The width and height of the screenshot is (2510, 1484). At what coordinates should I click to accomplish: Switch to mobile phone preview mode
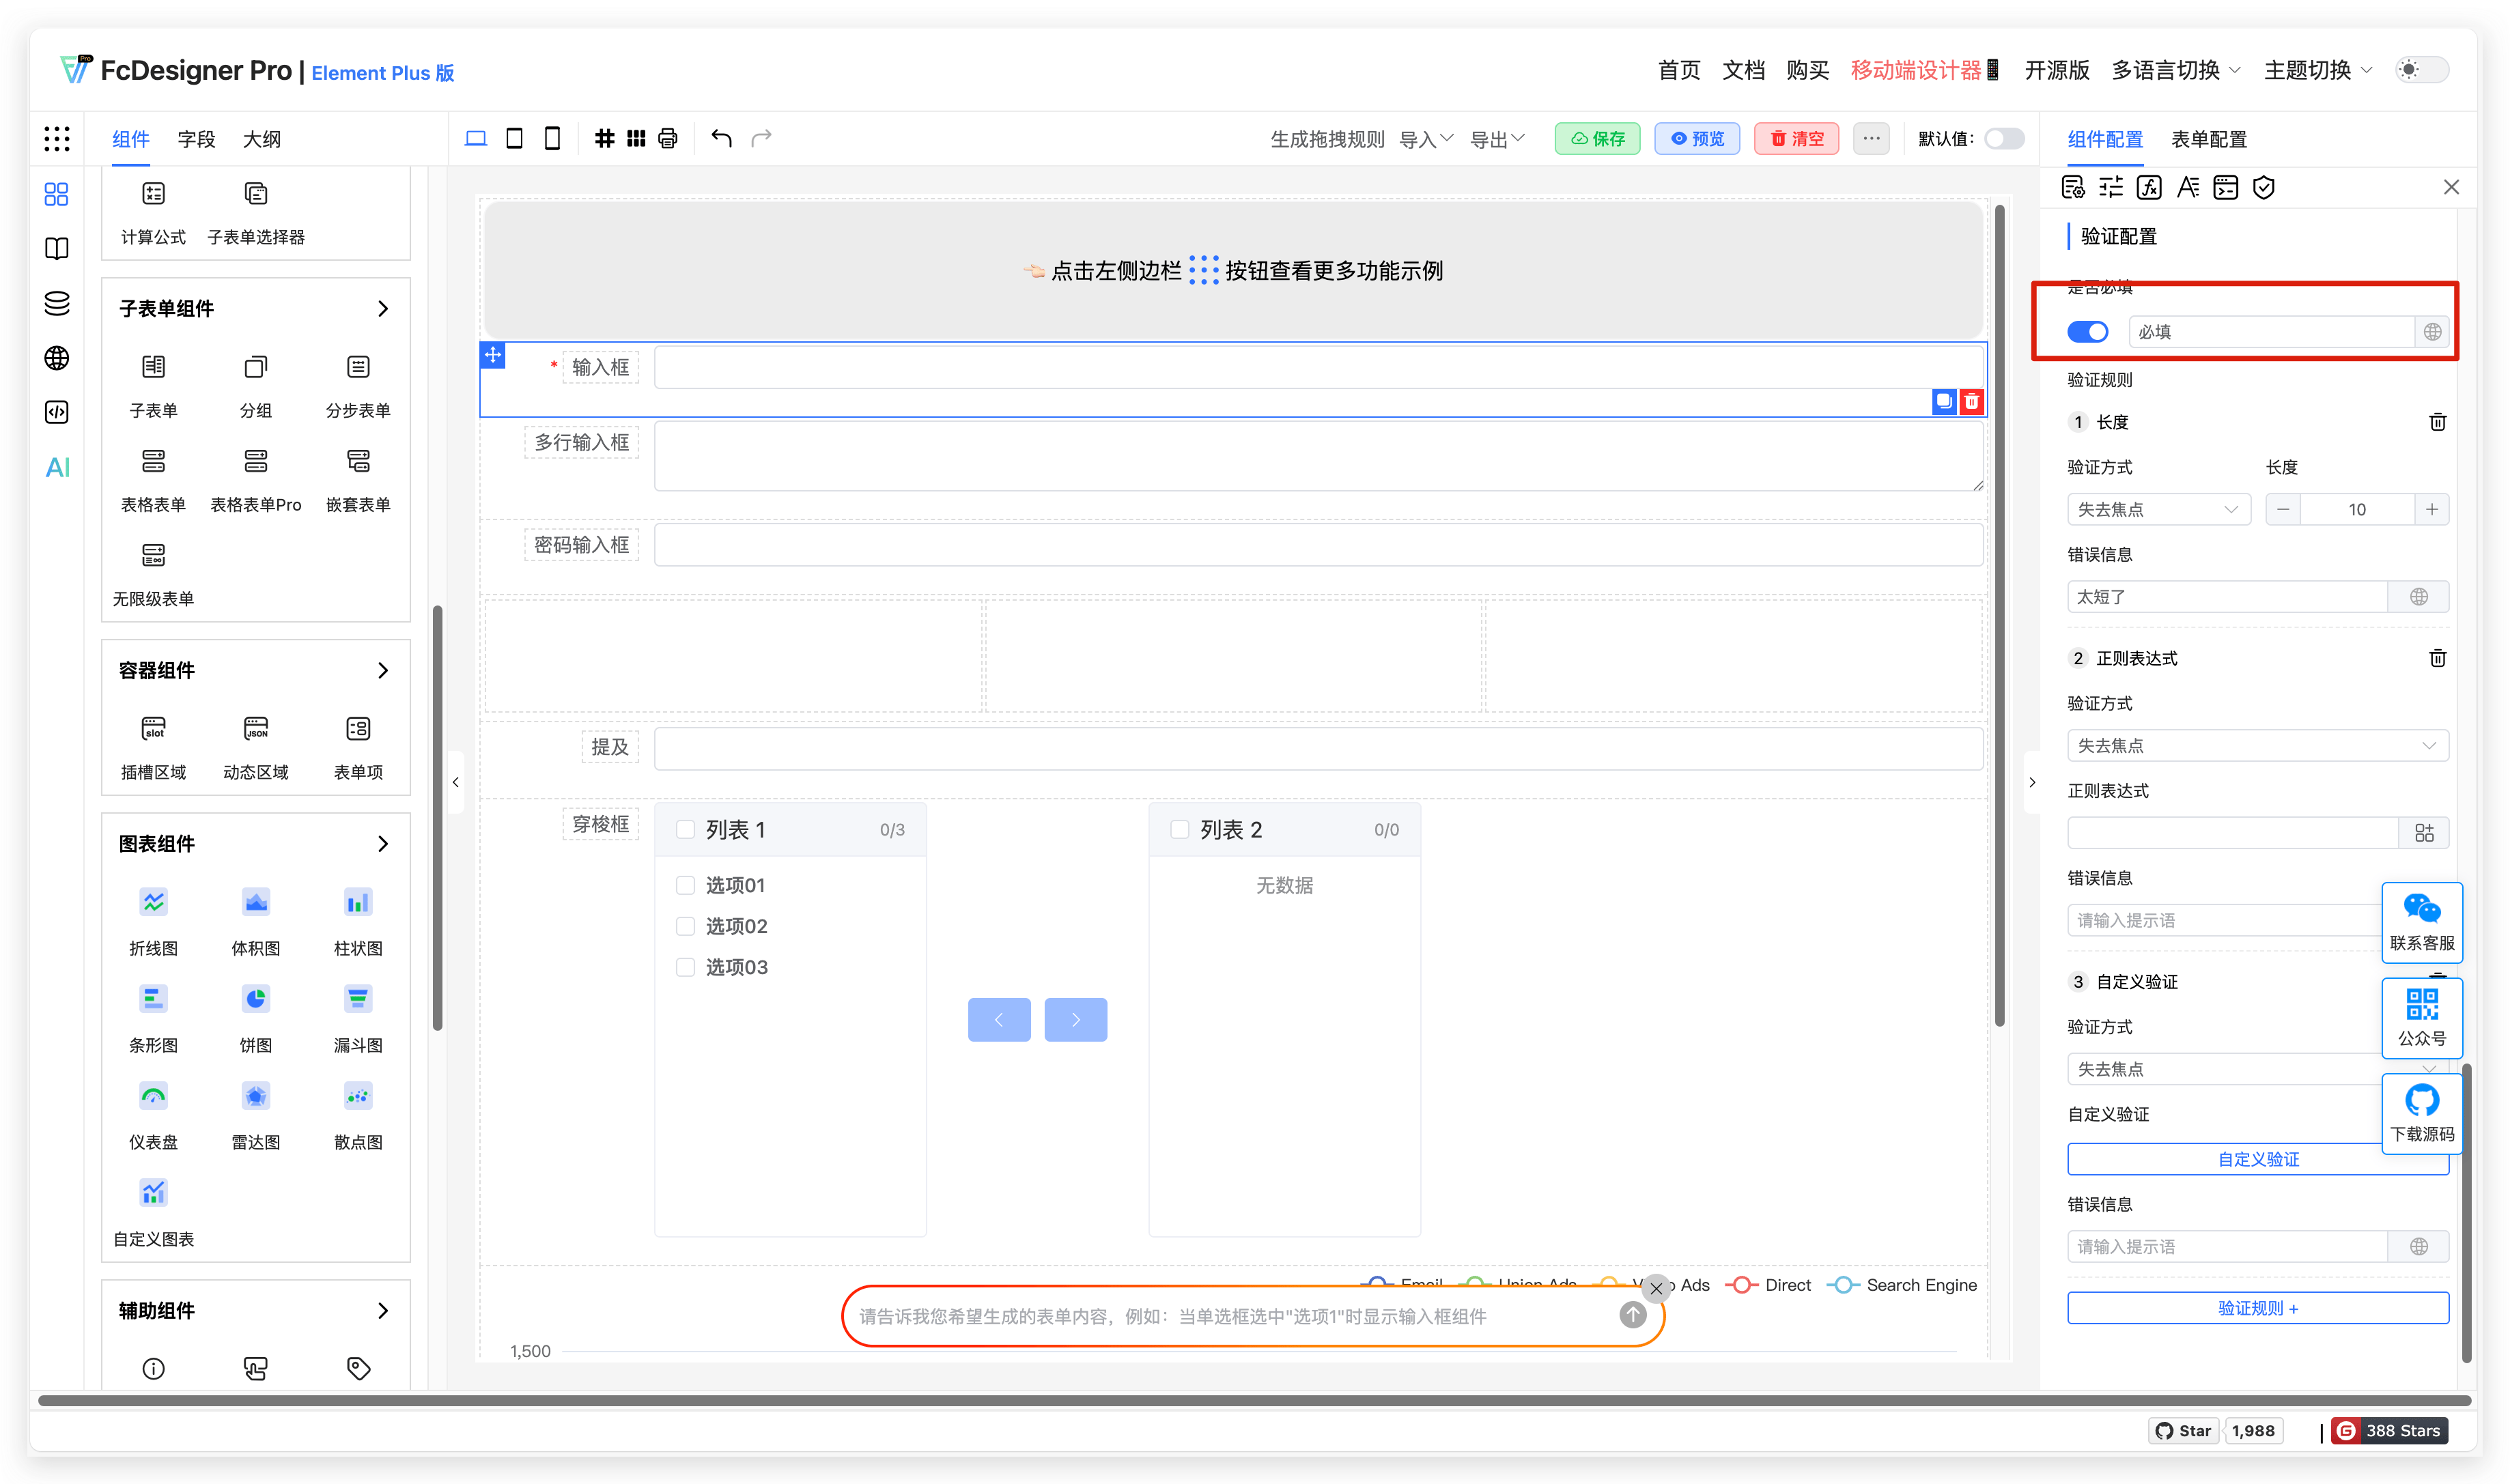(x=552, y=138)
